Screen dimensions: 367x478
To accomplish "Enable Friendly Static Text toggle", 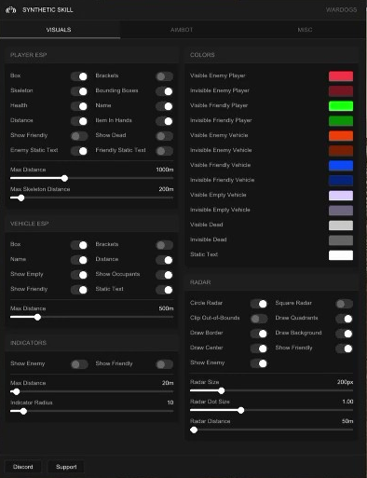I will click(x=164, y=151).
